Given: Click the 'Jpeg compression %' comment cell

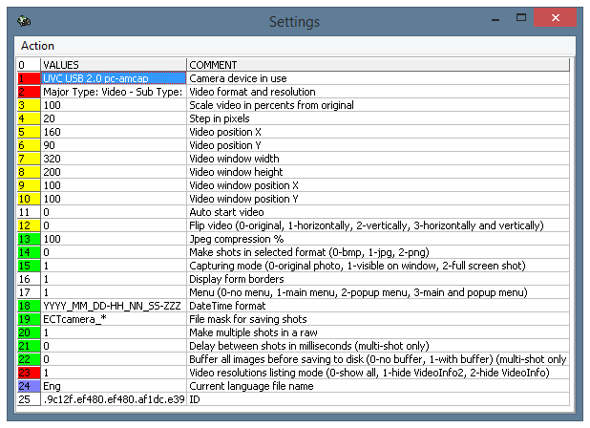Looking at the screenshot, I should (378, 239).
